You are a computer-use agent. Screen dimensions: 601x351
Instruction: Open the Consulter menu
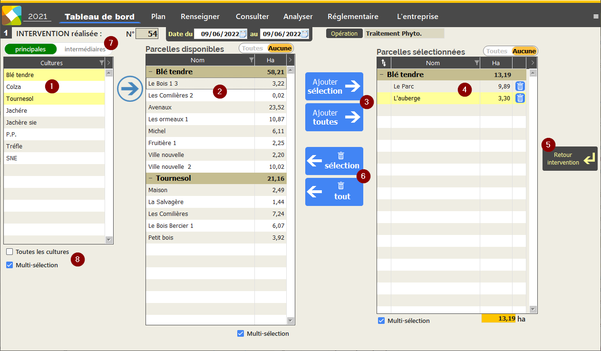(252, 17)
